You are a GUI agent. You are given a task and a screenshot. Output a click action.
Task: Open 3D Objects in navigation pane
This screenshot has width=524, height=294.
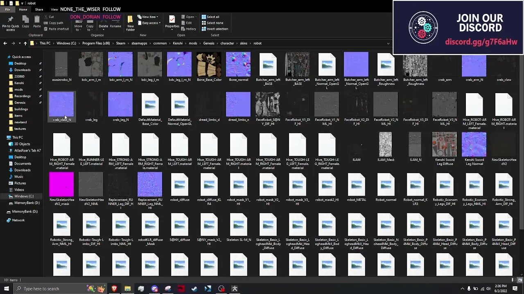coord(22,144)
